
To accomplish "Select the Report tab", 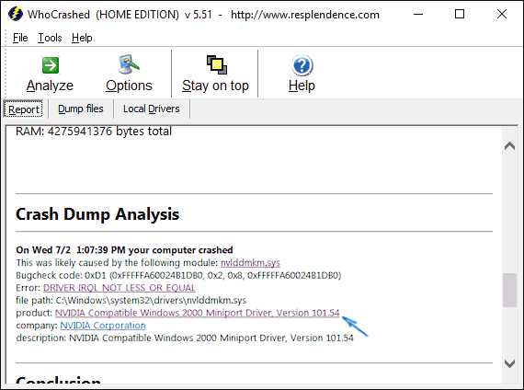I will [23, 109].
